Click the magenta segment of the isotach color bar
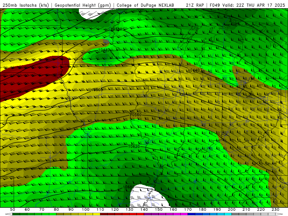The image size is (288, 216). point(166,214)
